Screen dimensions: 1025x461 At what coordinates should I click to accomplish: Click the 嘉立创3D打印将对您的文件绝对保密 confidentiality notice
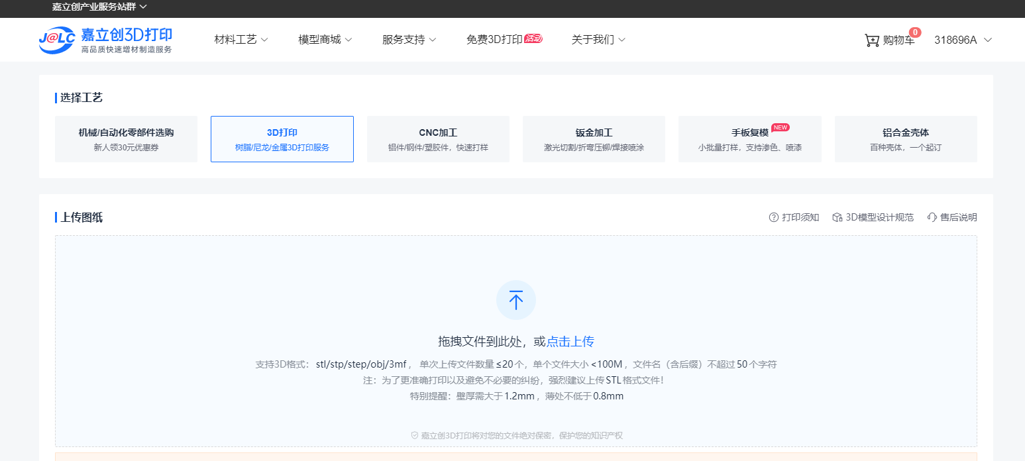click(x=521, y=435)
